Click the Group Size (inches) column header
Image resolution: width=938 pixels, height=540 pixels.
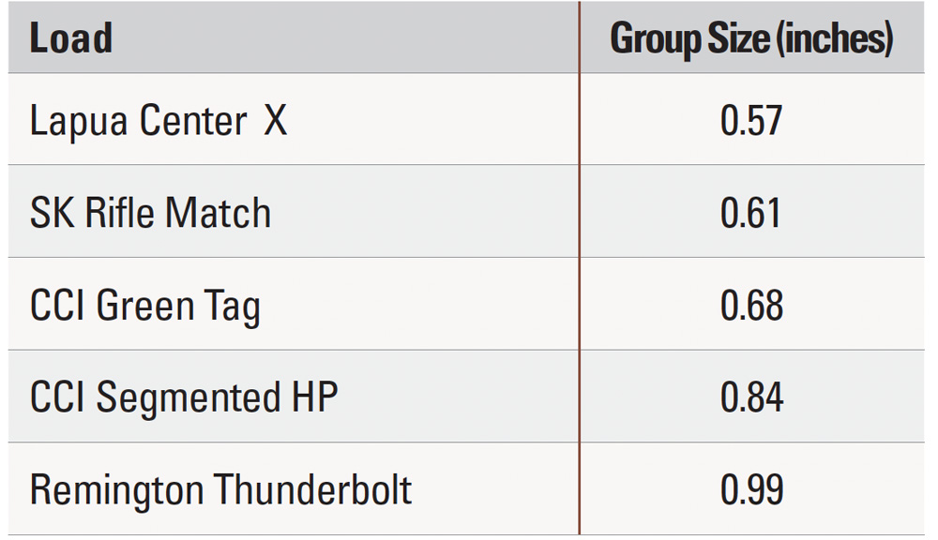click(751, 39)
